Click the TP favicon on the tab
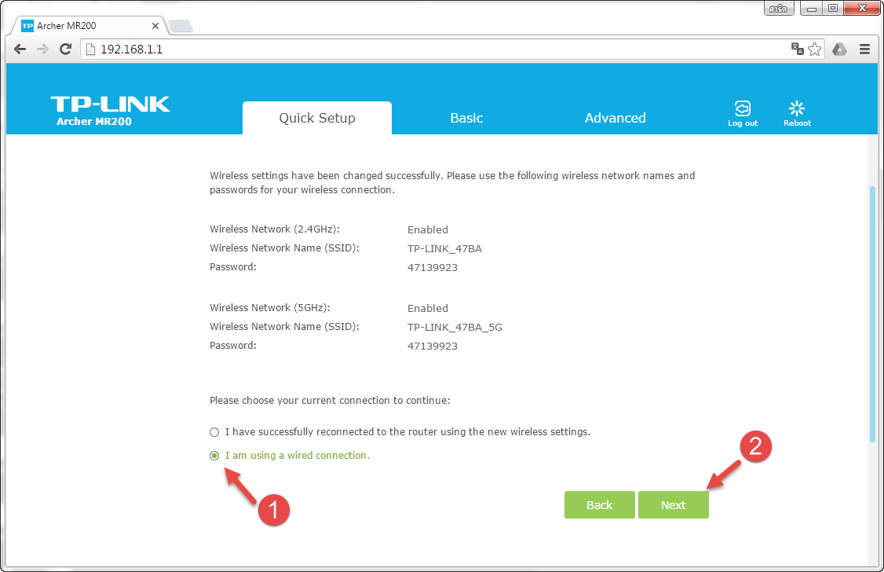 (27, 25)
